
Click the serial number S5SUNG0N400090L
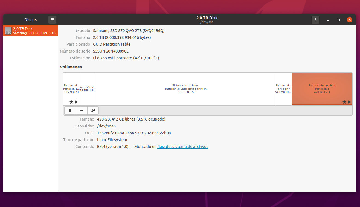[111, 51]
